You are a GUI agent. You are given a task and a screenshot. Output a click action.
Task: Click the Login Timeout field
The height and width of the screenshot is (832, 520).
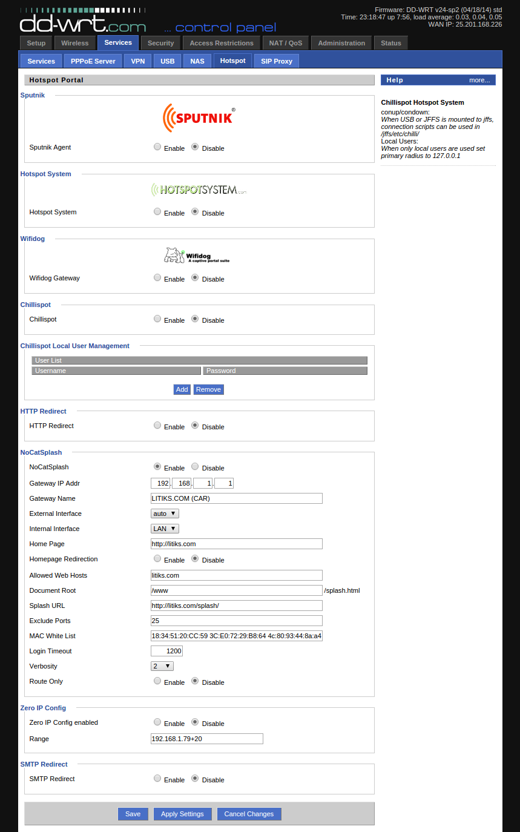166,651
